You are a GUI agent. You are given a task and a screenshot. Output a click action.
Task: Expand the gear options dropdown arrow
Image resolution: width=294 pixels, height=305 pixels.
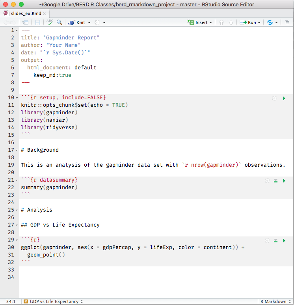click(x=104, y=23)
